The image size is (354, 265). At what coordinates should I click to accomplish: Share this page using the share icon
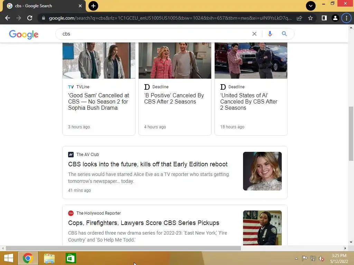coord(299,18)
